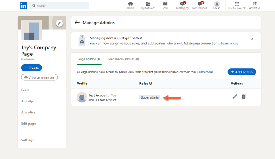
Task: Expand the For Business dropdown
Action: (x=237, y=6)
